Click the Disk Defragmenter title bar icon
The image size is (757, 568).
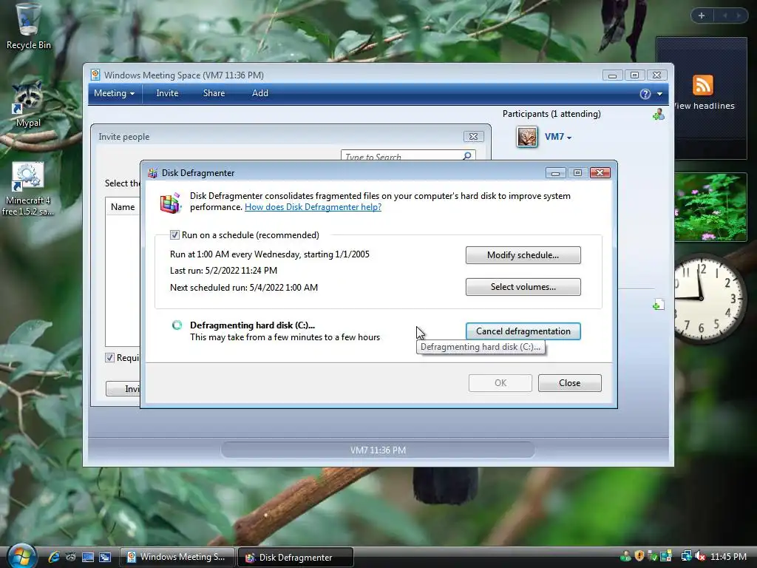tap(152, 173)
